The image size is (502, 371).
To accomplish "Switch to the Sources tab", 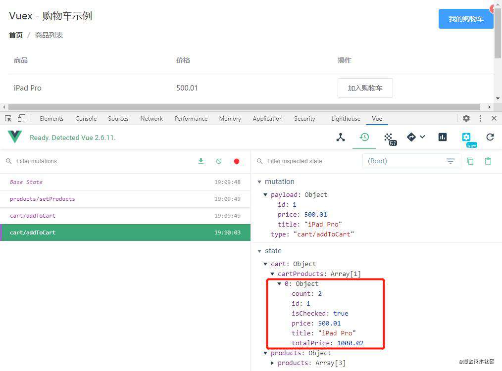I will (118, 119).
